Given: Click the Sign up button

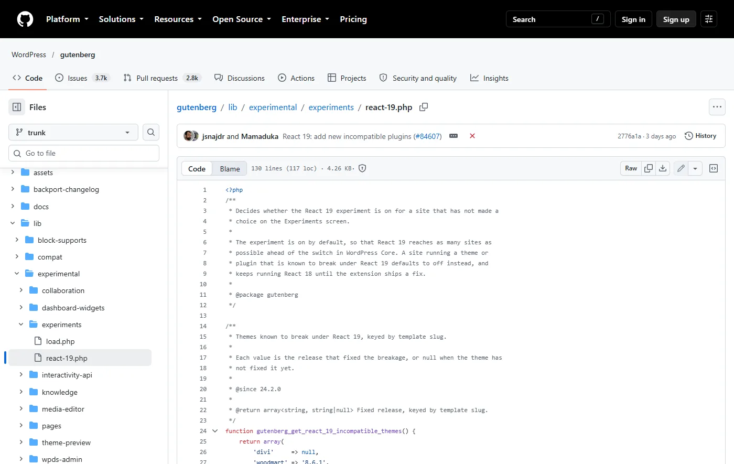Looking at the screenshot, I should click(x=676, y=19).
